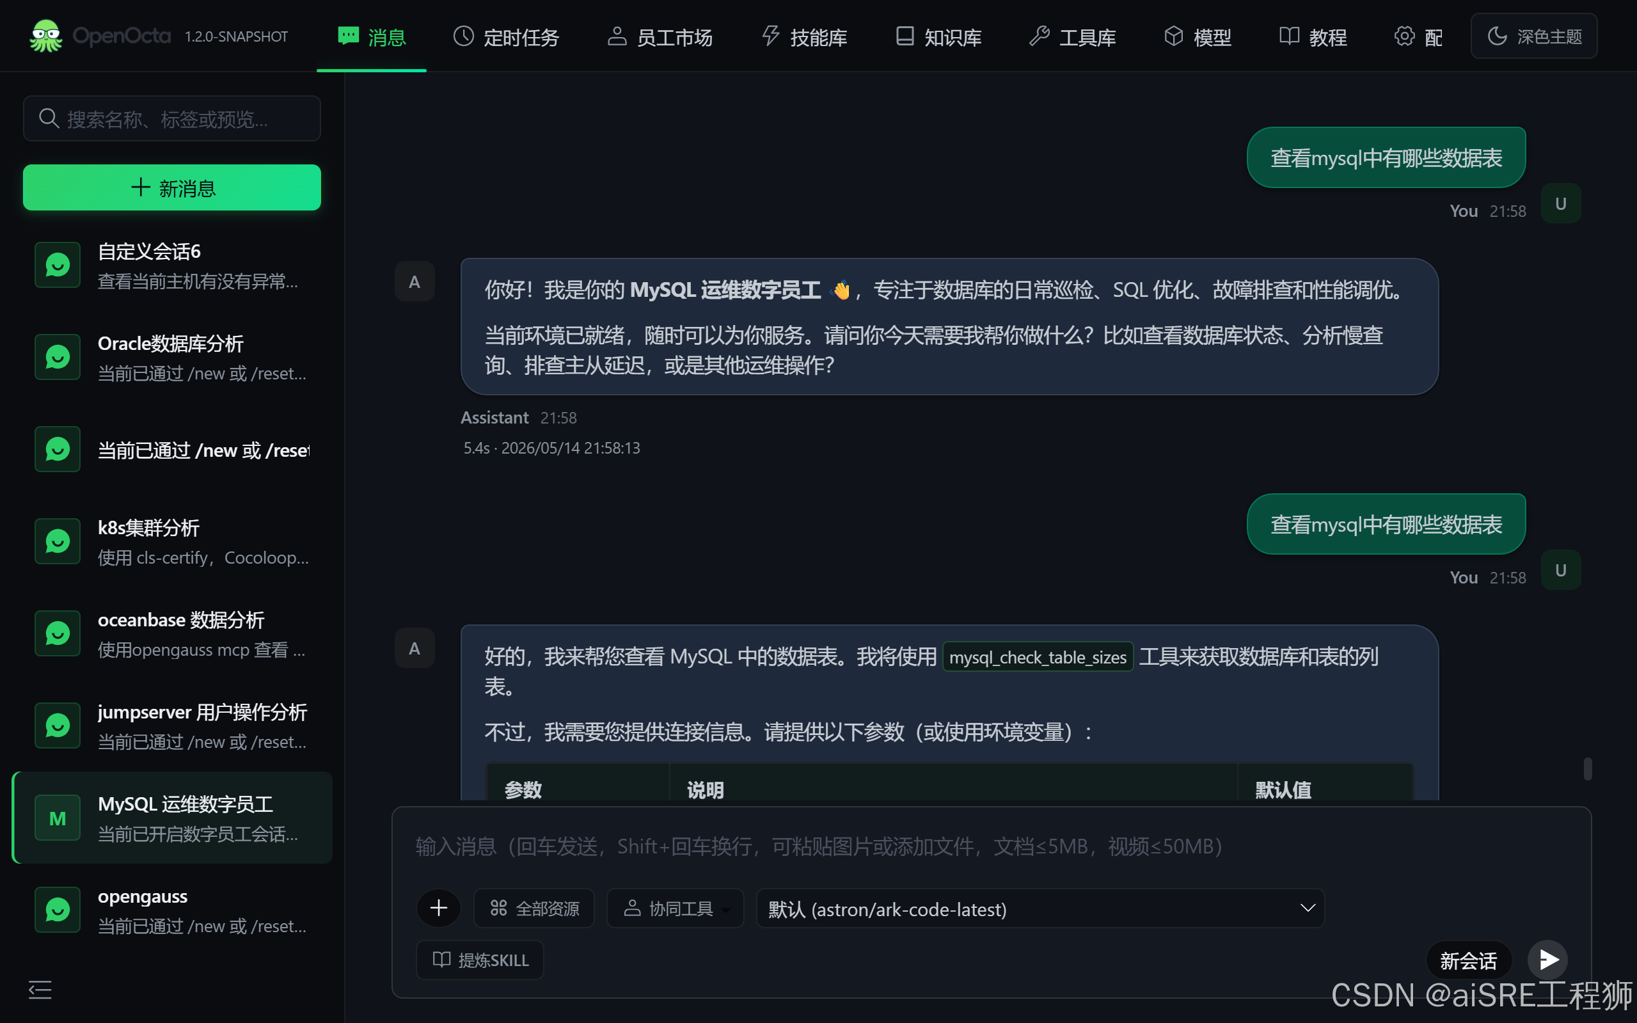Click the 1.2.0-SNAPSHOT version label
This screenshot has width=1637, height=1023.
[236, 36]
